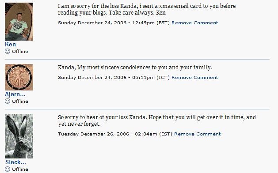Click the Ken username link
The image size is (278, 173).
[10, 44]
